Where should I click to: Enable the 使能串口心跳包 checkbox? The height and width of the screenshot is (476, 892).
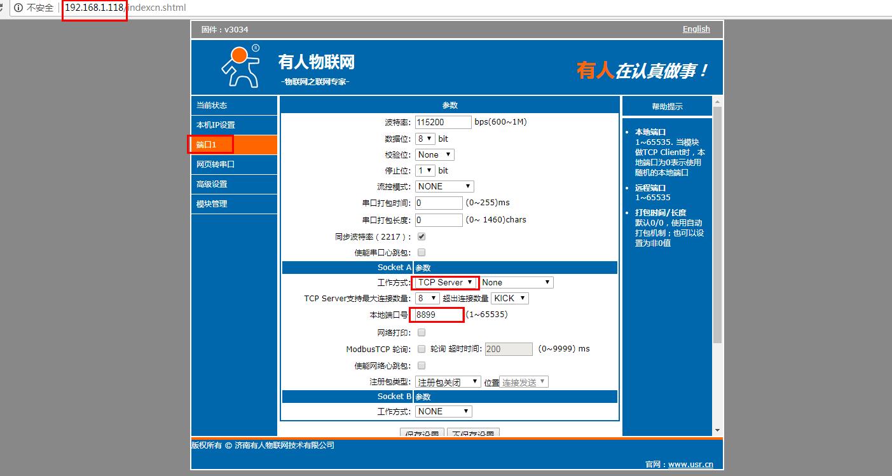point(421,252)
